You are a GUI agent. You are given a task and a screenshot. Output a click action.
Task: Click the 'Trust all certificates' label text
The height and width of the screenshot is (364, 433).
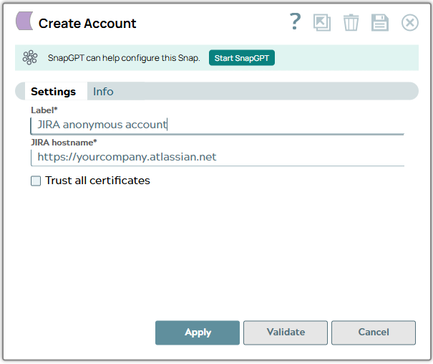[97, 181]
